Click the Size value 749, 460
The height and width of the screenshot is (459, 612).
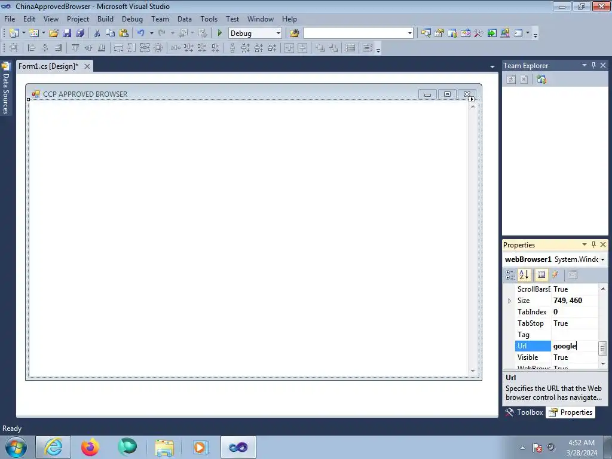[568, 301]
